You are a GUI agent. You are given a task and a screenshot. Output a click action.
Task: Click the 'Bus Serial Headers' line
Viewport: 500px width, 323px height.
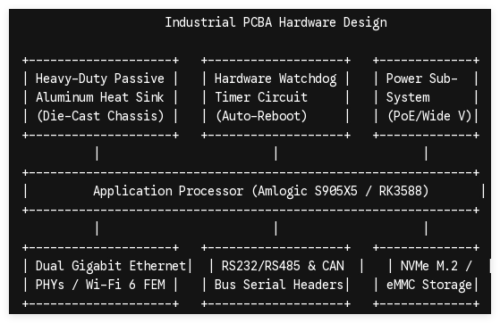[279, 285]
